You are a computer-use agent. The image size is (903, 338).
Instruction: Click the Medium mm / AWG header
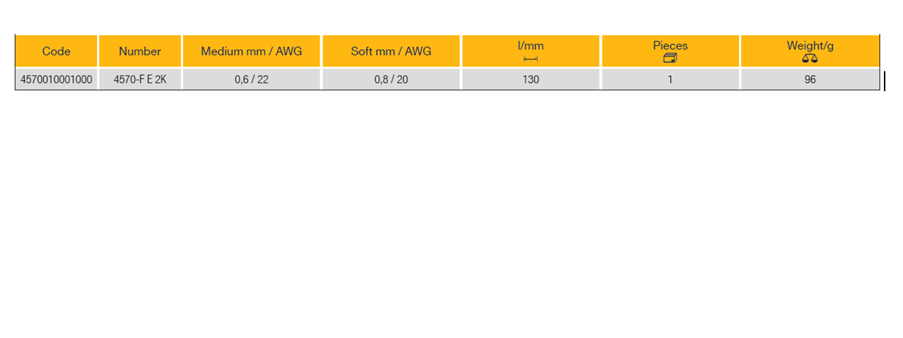(x=251, y=51)
